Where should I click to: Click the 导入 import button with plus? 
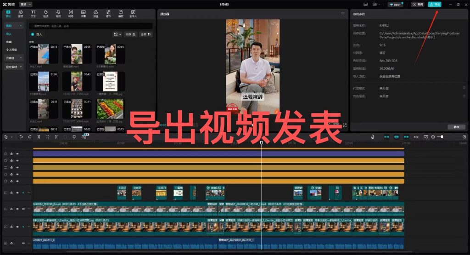[37, 34]
